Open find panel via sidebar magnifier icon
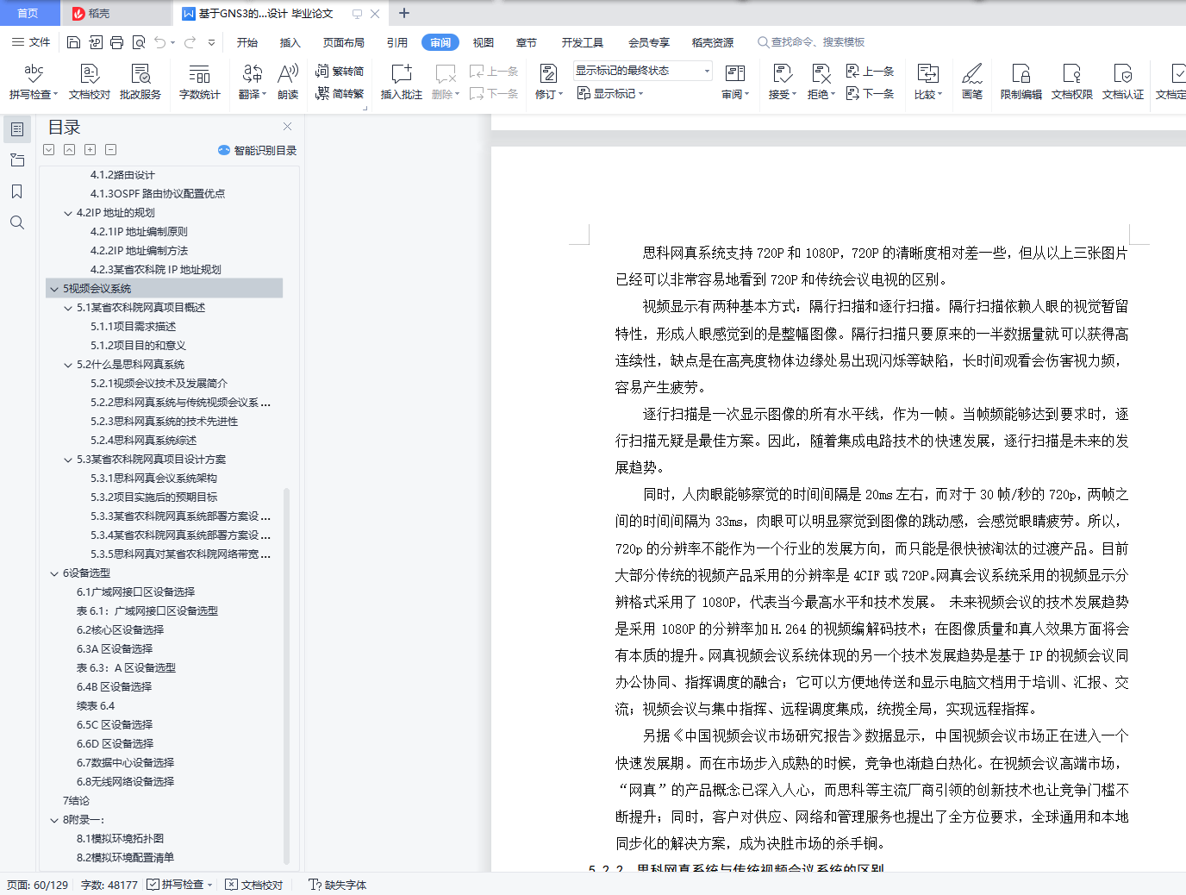Viewport: 1186px width, 895px height. point(17,222)
